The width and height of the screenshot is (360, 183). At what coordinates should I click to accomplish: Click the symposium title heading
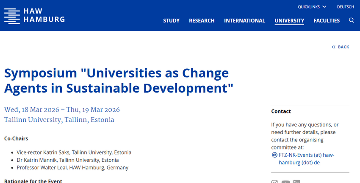119,81
